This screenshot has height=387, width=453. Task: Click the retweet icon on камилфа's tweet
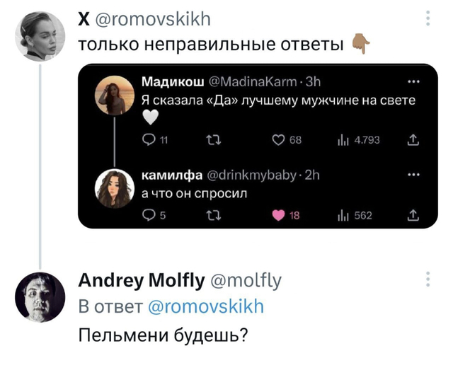coord(214,216)
